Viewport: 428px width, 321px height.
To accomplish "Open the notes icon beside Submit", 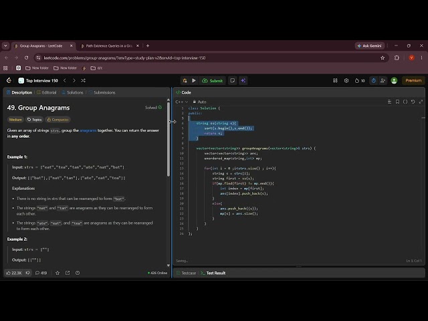I will (233, 80).
